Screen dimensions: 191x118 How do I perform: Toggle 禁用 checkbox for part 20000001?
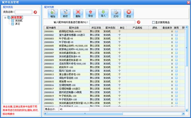pos(176,31)
